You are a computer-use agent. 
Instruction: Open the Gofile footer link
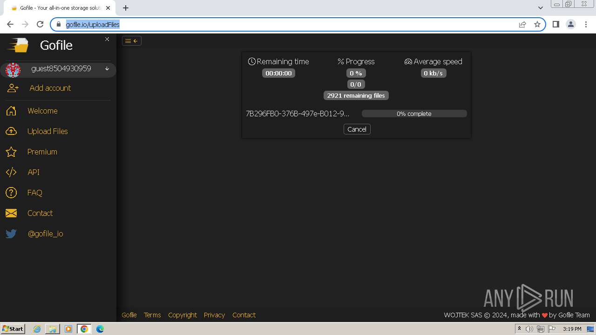(129, 315)
